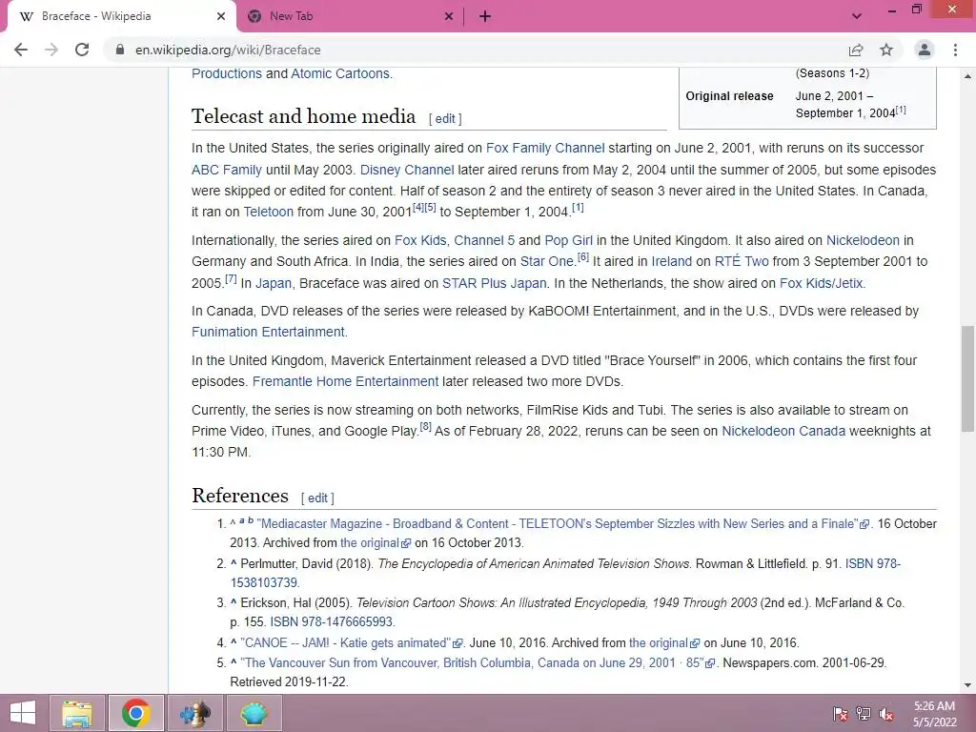Click citation [8] after Google Play

[x=426, y=426]
